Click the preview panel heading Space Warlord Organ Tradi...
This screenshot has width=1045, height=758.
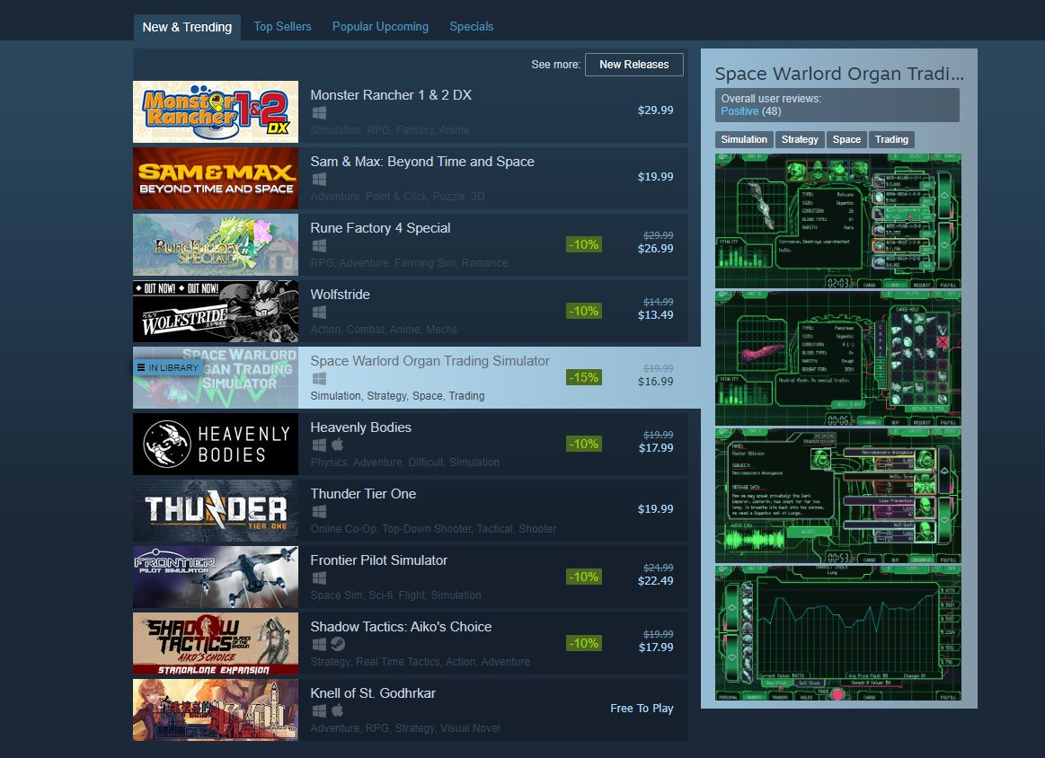[x=839, y=74]
